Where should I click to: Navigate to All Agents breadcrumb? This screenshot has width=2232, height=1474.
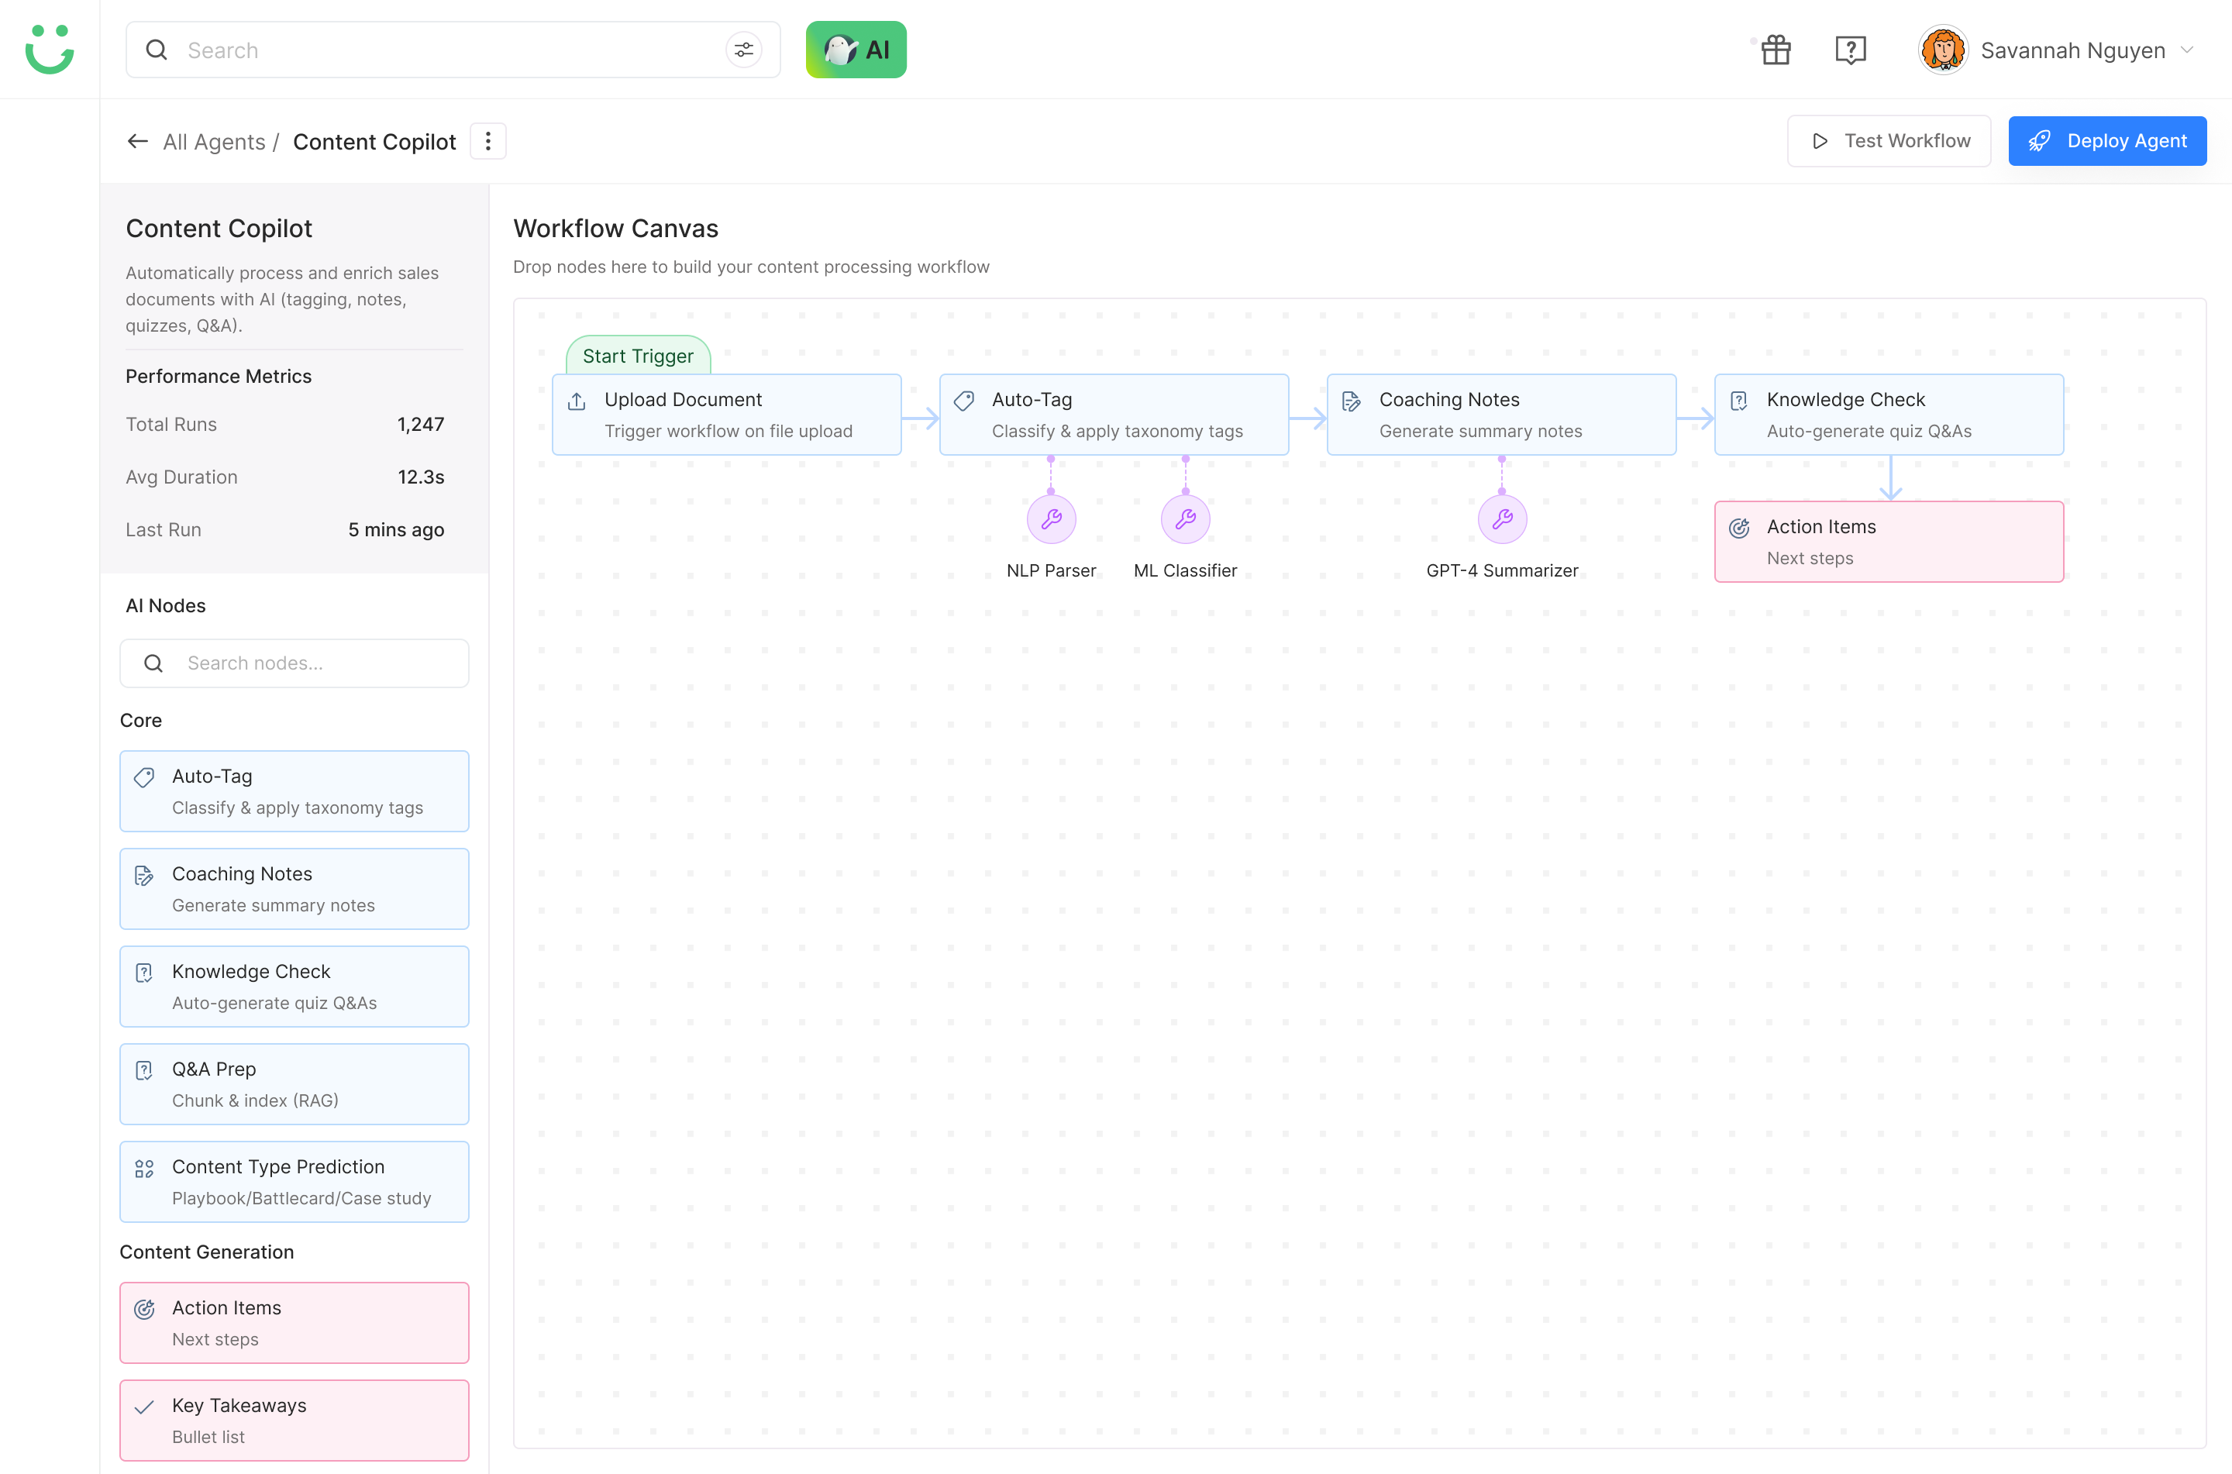(x=214, y=142)
